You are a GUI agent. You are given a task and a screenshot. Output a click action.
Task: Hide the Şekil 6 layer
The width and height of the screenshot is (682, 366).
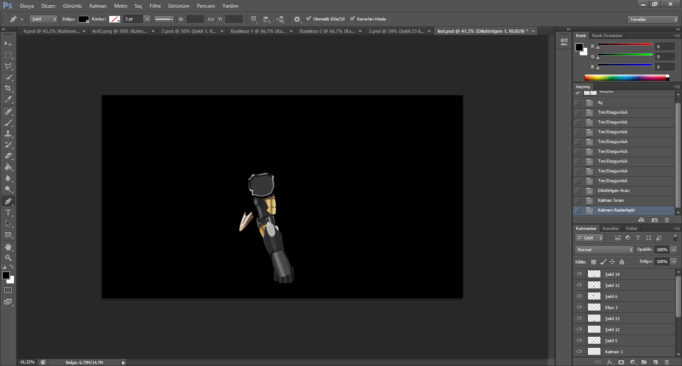[x=579, y=296]
